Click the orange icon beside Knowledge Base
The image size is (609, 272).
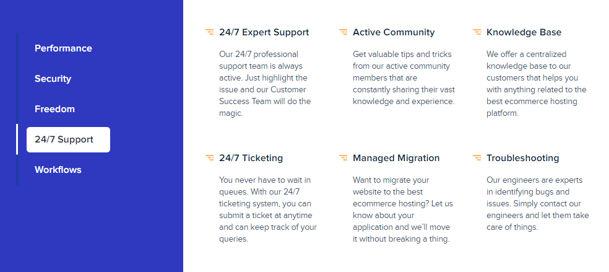(477, 32)
